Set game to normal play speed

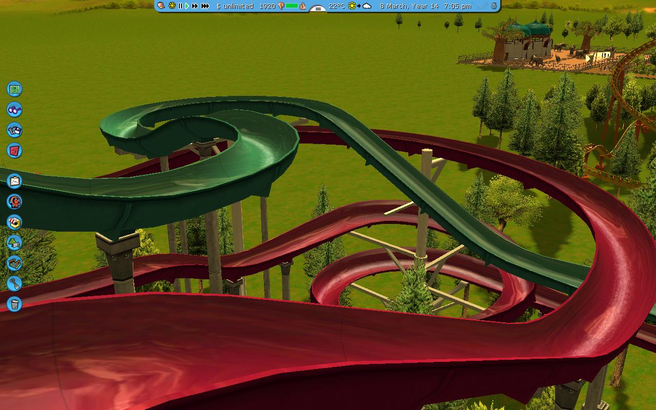click(x=187, y=6)
